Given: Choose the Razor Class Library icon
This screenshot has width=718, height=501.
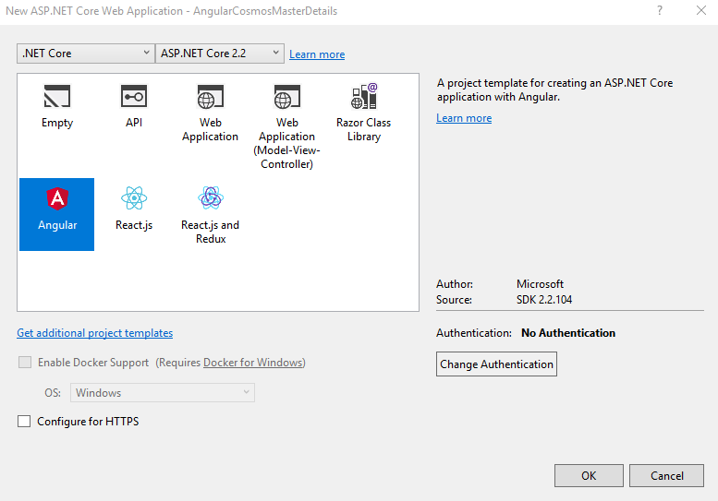Looking at the screenshot, I should (363, 97).
